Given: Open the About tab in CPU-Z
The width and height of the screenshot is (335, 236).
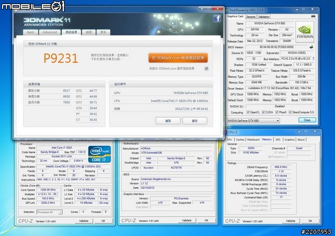Looking at the screenshot, I should point(301,140).
